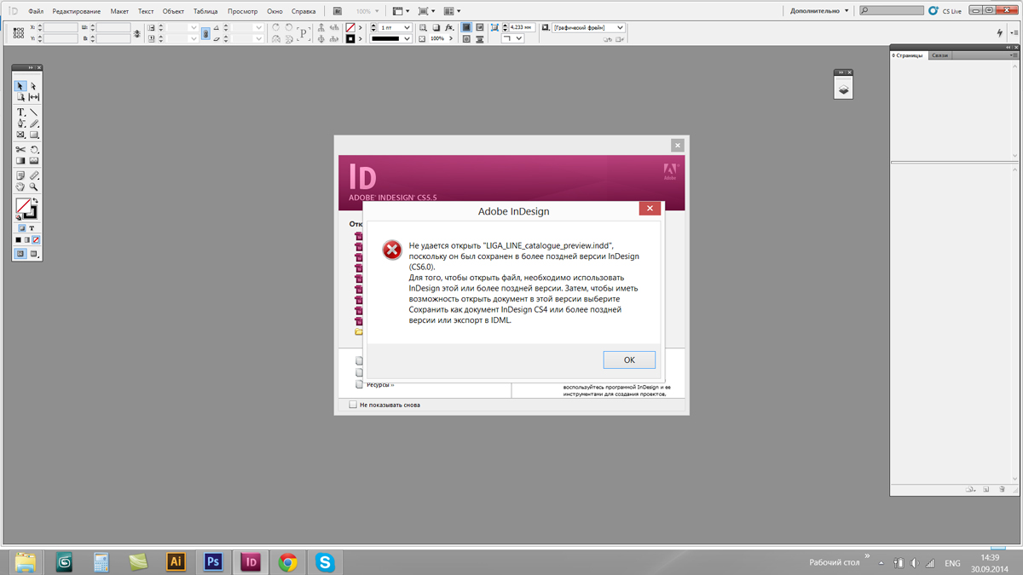Image resolution: width=1023 pixels, height=575 pixels.
Task: Select the Hand tool
Action: [x=20, y=187]
